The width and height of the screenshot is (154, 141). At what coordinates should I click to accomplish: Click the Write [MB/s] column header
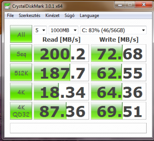pyautogui.click(x=119, y=40)
